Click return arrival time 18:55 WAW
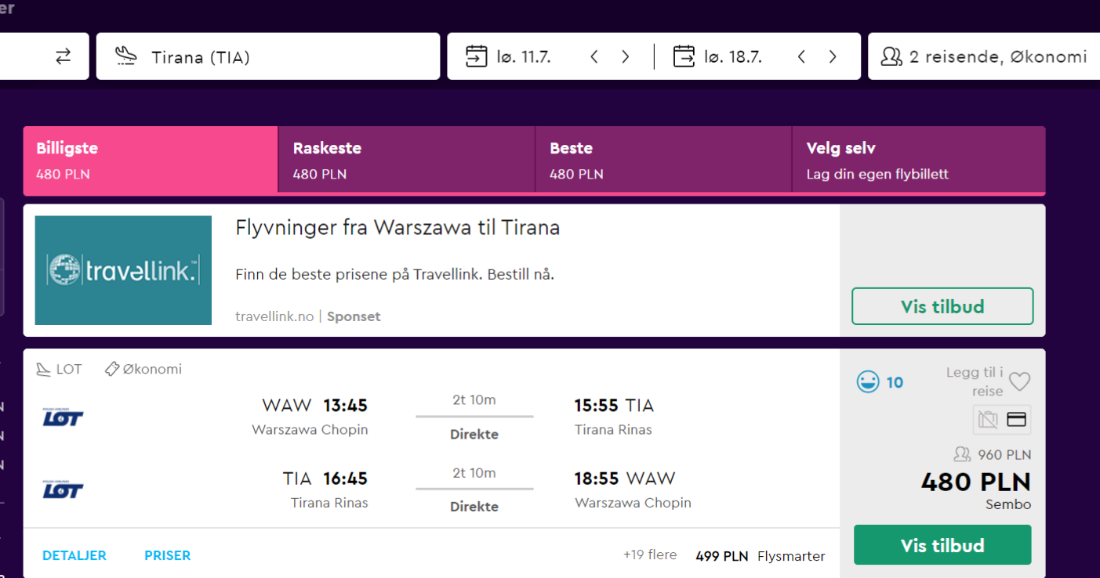1100x578 pixels. [625, 479]
